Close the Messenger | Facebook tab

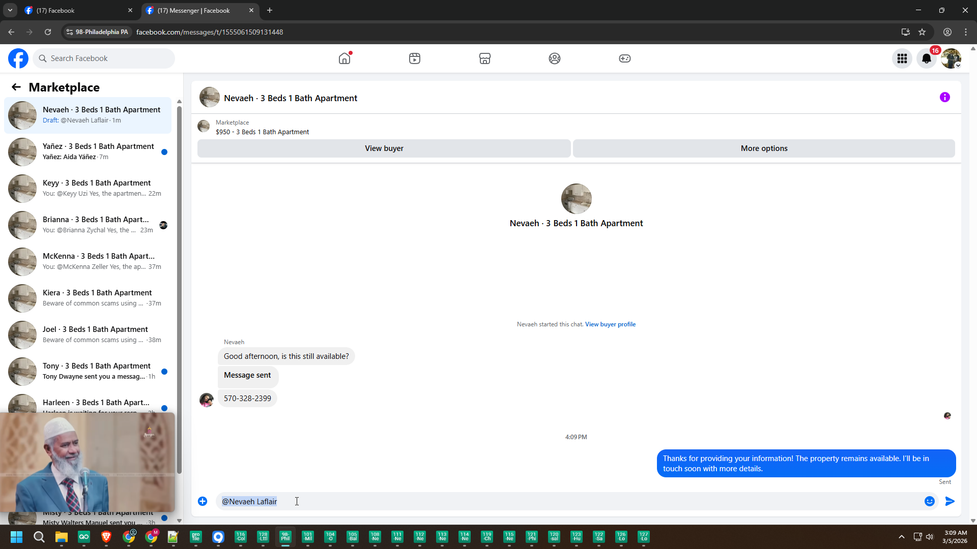pos(251,10)
